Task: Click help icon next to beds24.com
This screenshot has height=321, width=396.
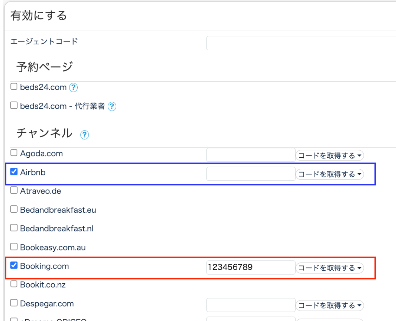Action: 73,87
